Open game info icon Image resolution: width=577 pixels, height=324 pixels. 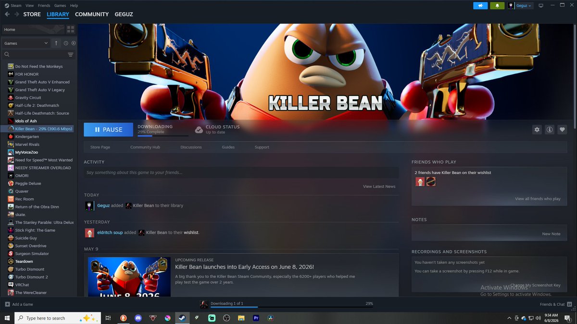(x=550, y=130)
